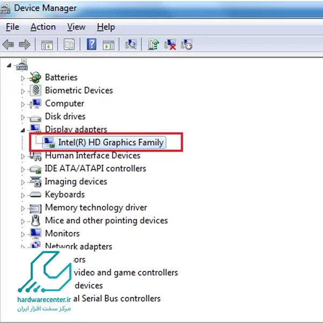The image size is (323, 323).
Task: Click the Display adapters monitor icon
Action: 35,128
